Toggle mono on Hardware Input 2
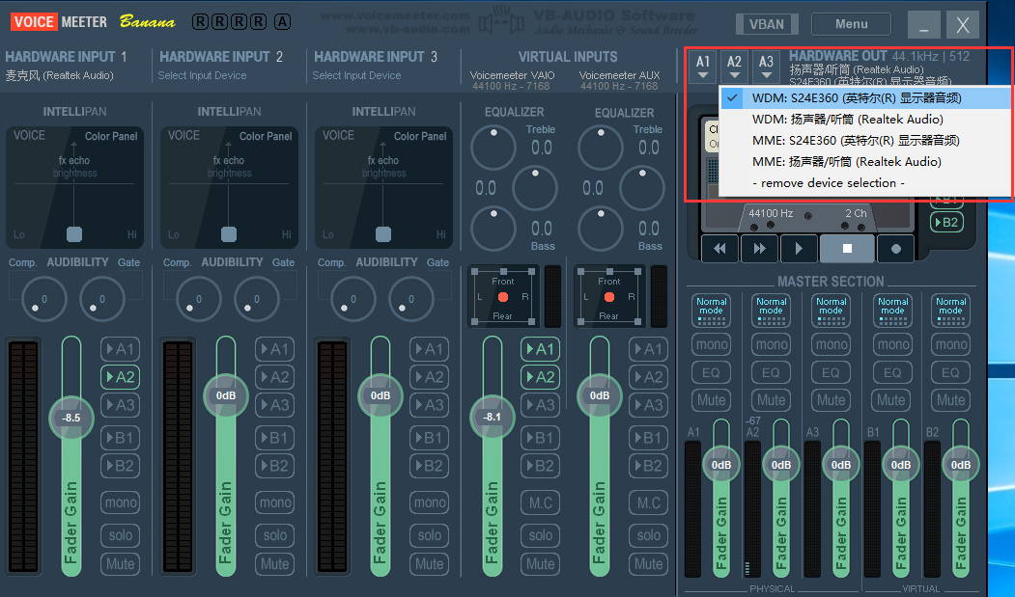 pyautogui.click(x=275, y=502)
